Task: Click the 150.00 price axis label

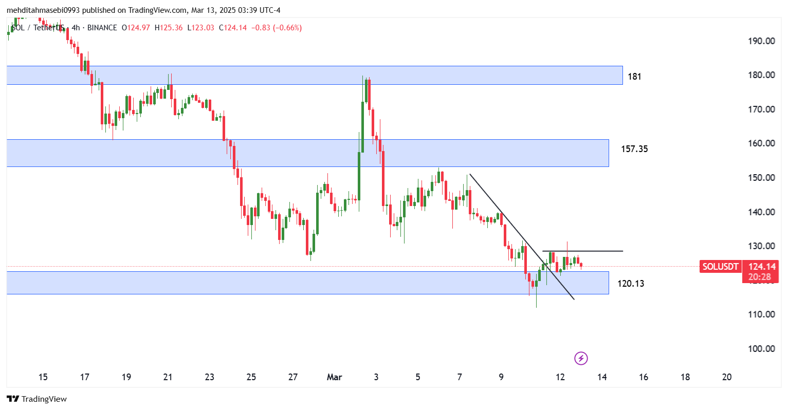Action: [762, 178]
